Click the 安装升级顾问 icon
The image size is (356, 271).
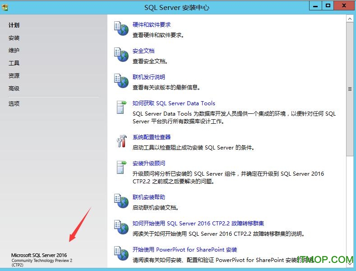click(120, 167)
